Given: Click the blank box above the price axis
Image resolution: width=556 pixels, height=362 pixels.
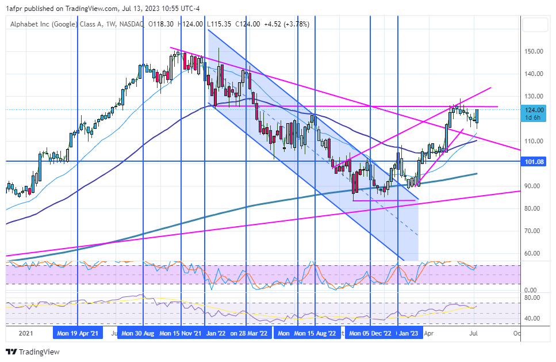Looking at the screenshot, I should [535, 25].
